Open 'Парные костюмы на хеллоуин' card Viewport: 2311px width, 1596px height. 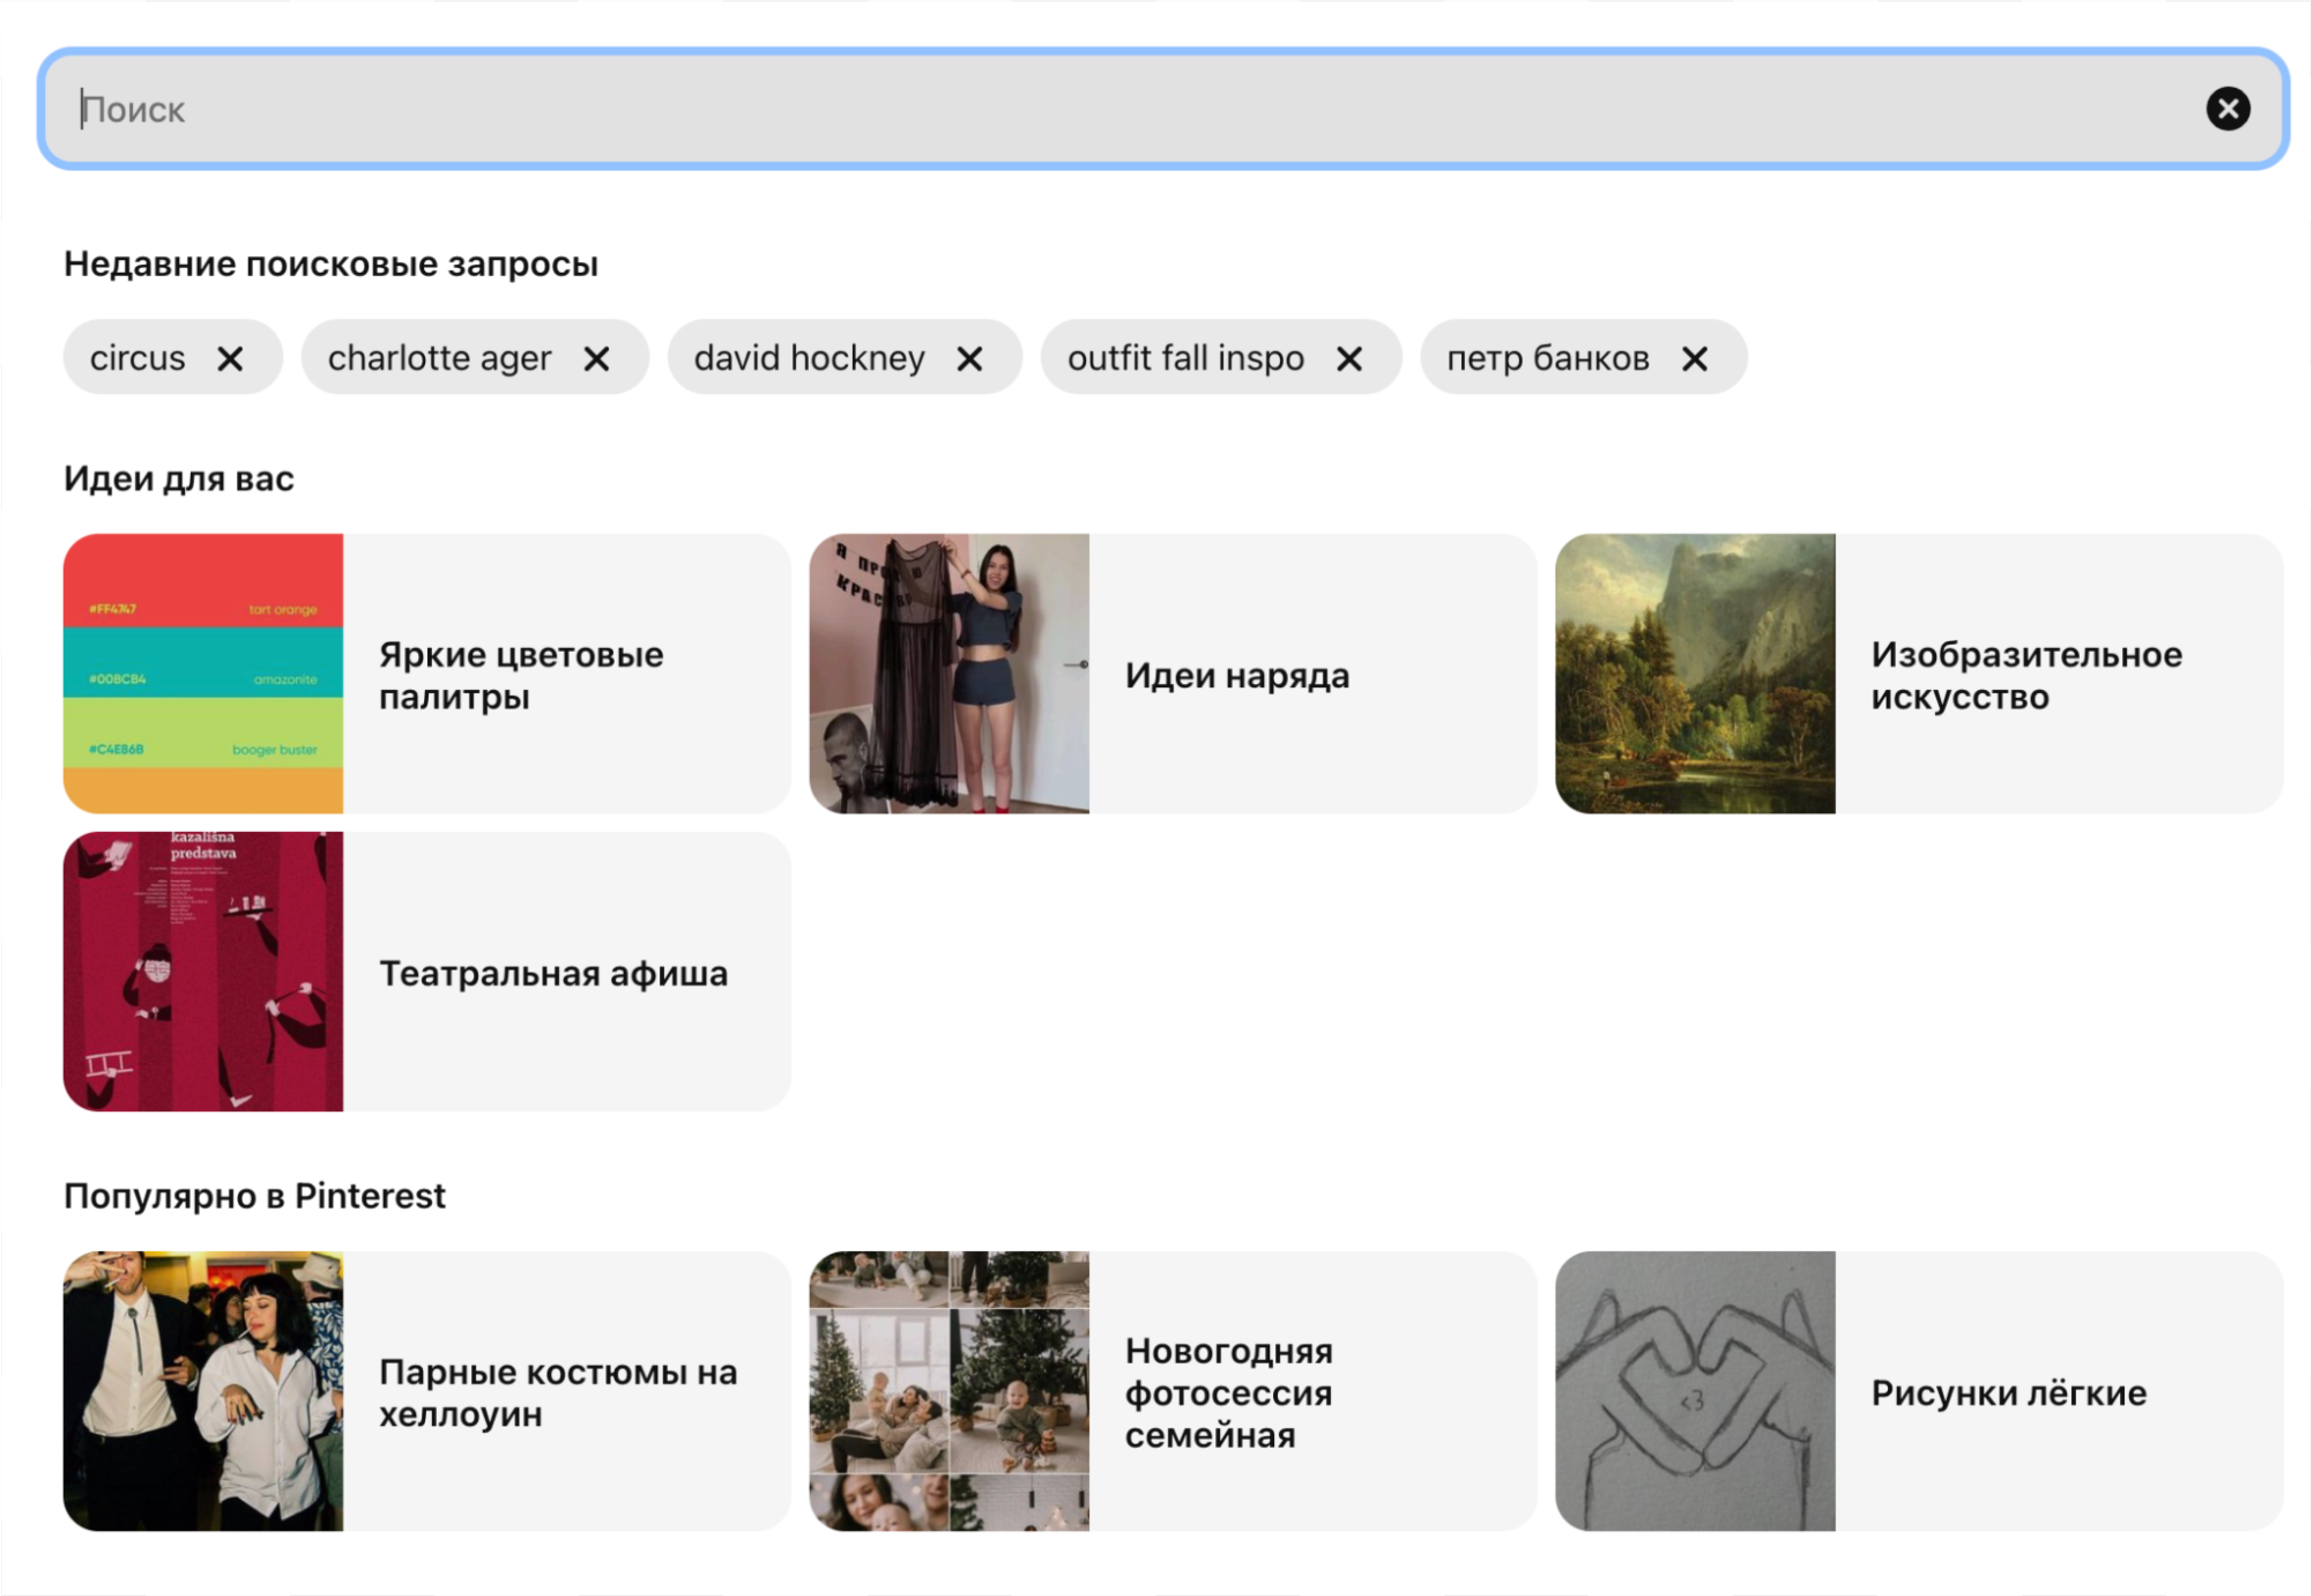click(427, 1391)
